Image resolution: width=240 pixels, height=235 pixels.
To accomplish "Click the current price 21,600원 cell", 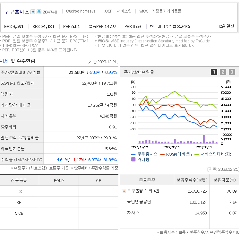I will point(81,72).
